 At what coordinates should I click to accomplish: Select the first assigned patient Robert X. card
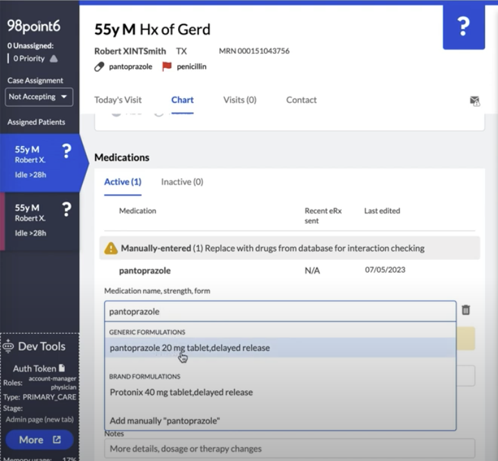[x=40, y=163]
